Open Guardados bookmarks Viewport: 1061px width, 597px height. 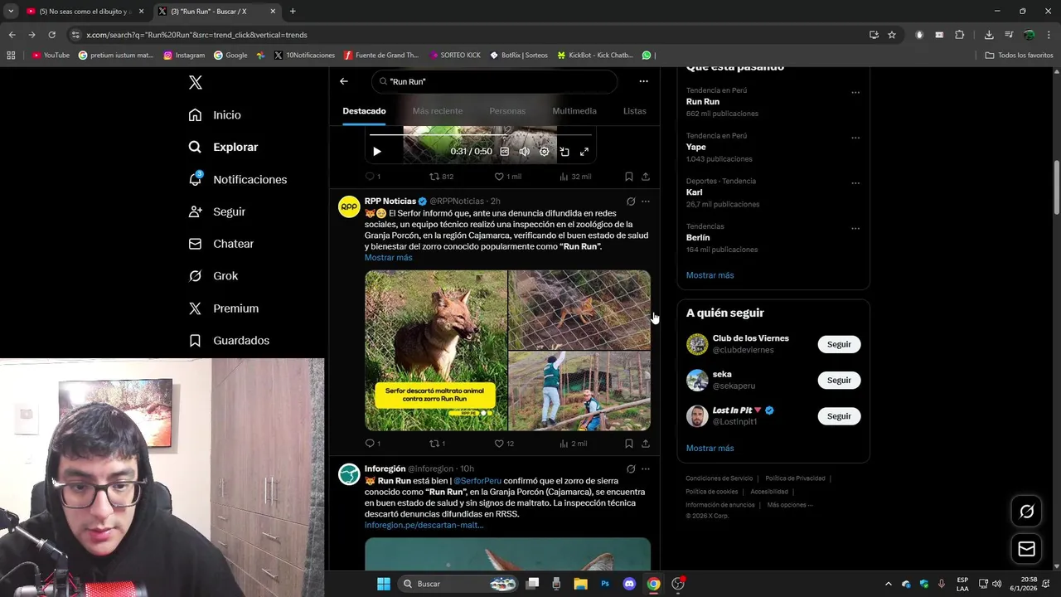click(229, 341)
